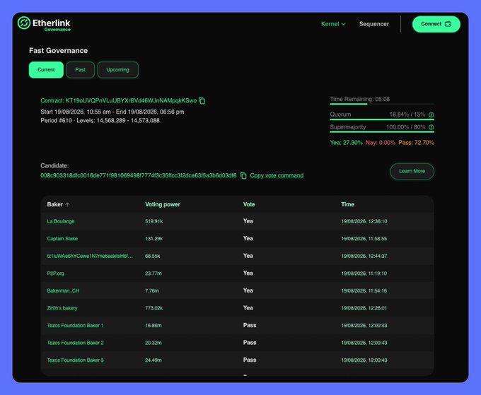Copy the contract address via clipboard icon

tap(202, 100)
